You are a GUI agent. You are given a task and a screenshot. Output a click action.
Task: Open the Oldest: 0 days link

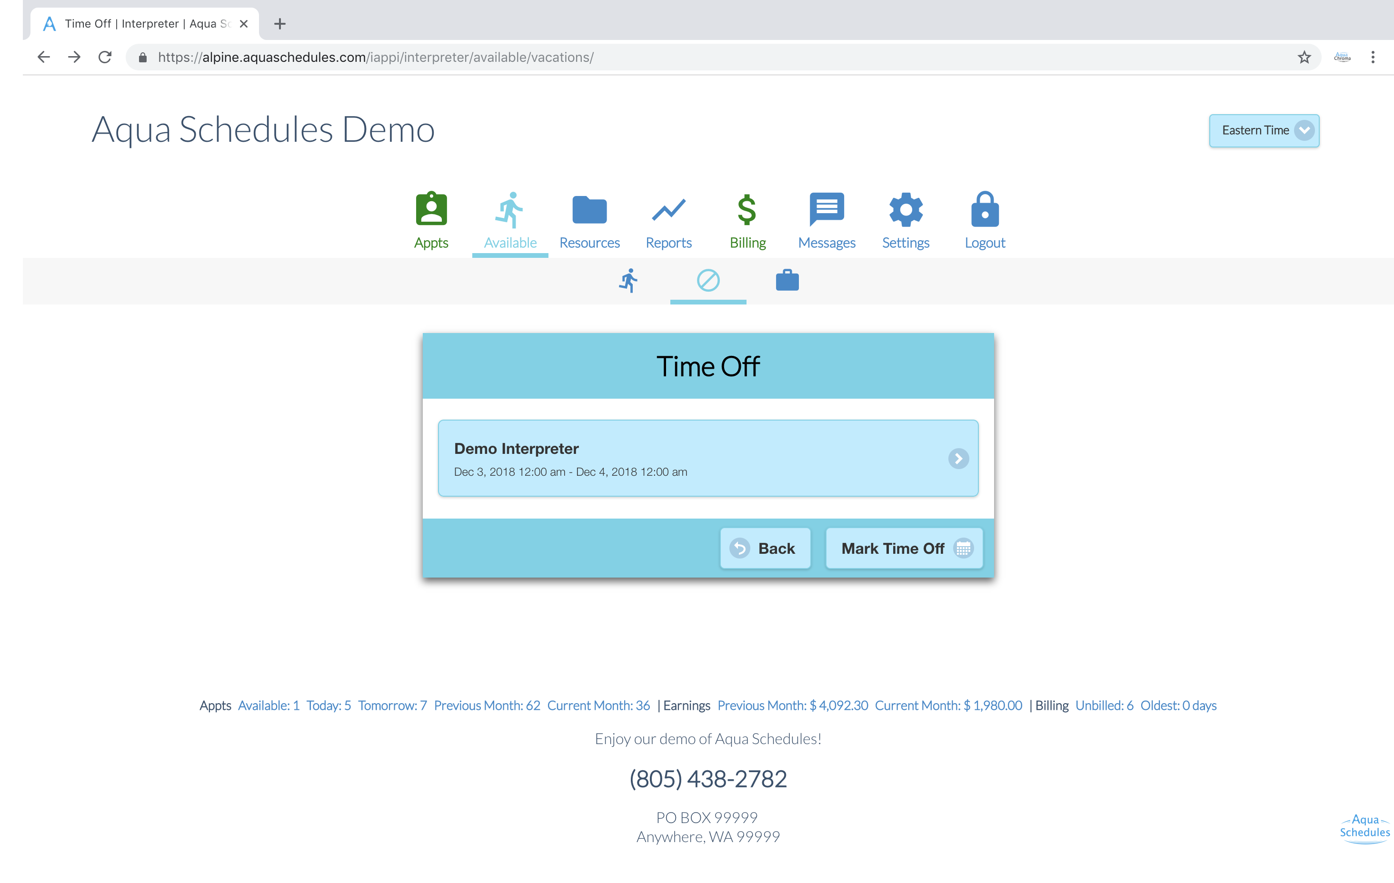[1178, 706]
